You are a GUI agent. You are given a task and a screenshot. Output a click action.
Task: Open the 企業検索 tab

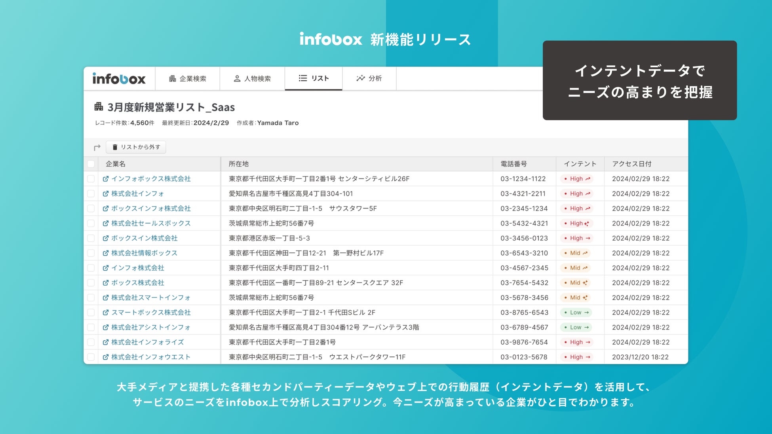pyautogui.click(x=188, y=79)
